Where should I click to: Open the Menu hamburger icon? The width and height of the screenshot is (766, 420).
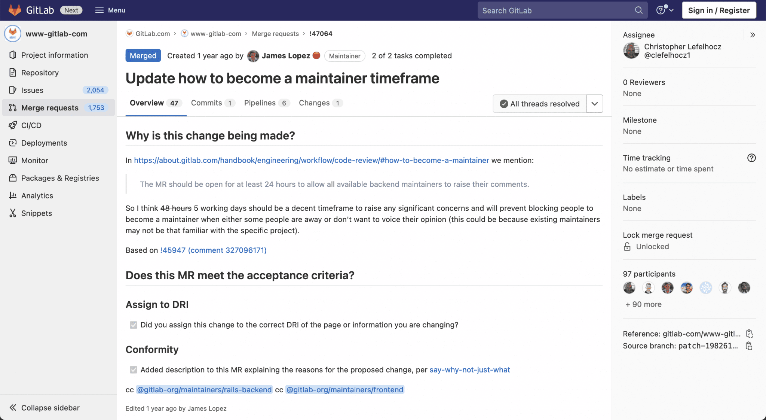point(99,10)
